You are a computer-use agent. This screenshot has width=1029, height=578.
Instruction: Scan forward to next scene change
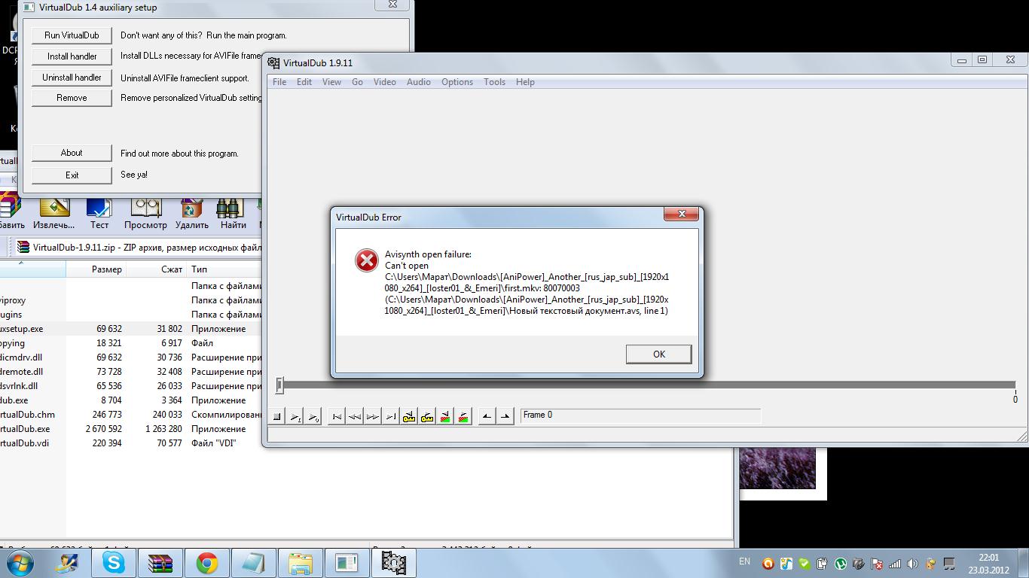(463, 416)
